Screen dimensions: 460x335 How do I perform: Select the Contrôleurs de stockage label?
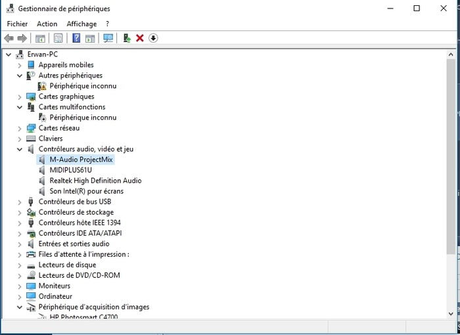[76, 212]
